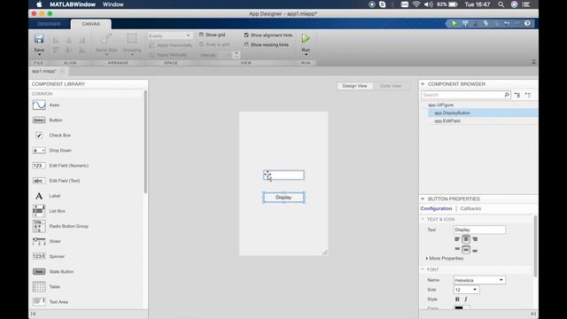Open Spotlight search in the macOS menu bar

click(x=501, y=4)
